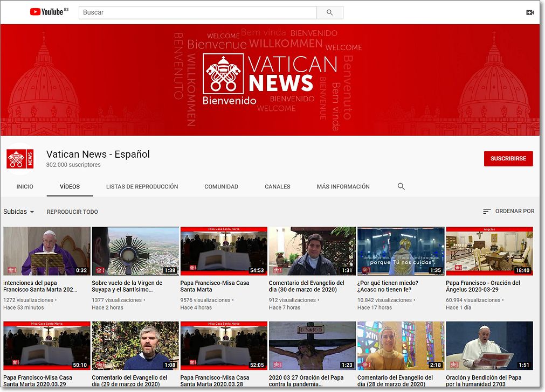
Task: Open the Más información tab
Action: pyautogui.click(x=343, y=186)
